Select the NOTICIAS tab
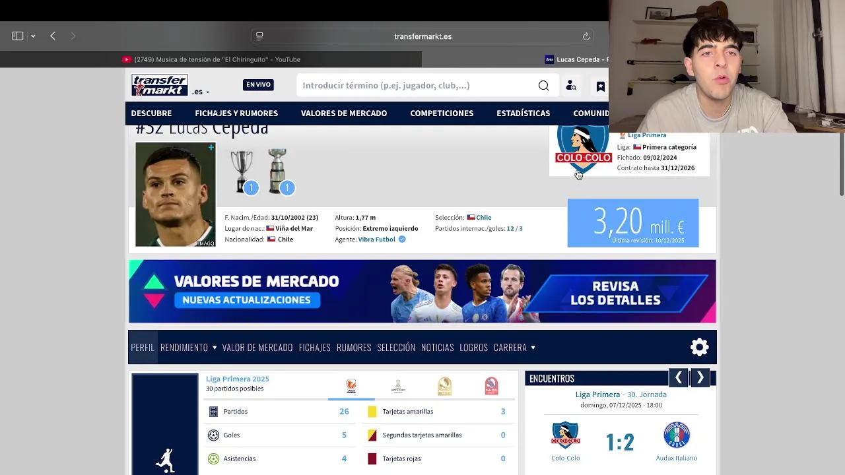This screenshot has height=475, width=845. click(438, 347)
